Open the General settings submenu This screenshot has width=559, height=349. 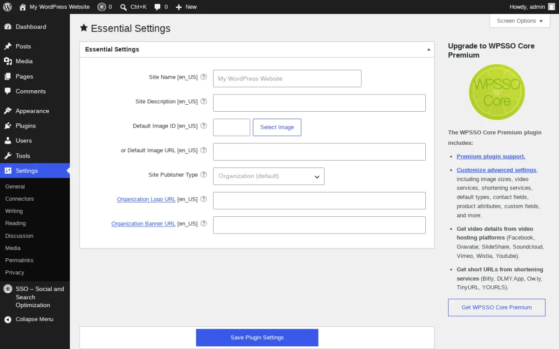click(x=15, y=187)
